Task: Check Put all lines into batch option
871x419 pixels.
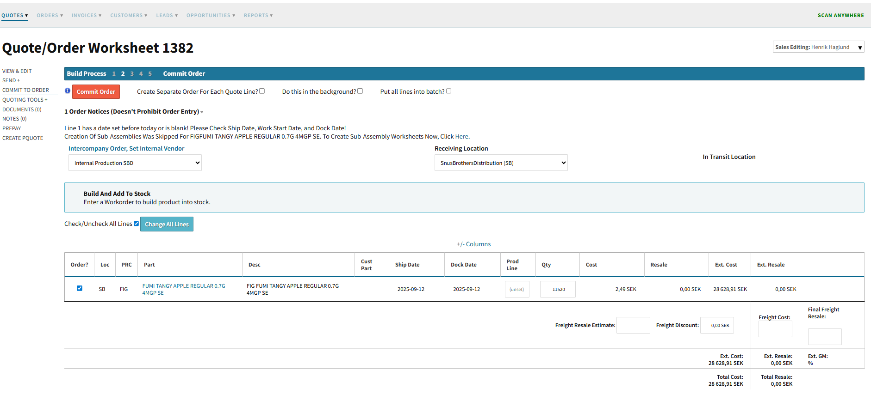Action: [x=448, y=91]
